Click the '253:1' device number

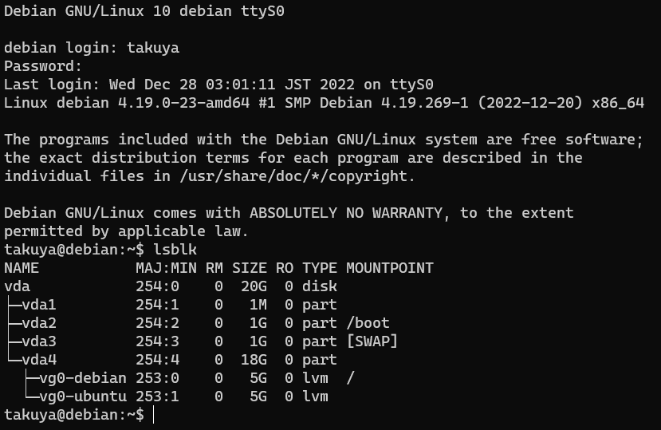157,396
